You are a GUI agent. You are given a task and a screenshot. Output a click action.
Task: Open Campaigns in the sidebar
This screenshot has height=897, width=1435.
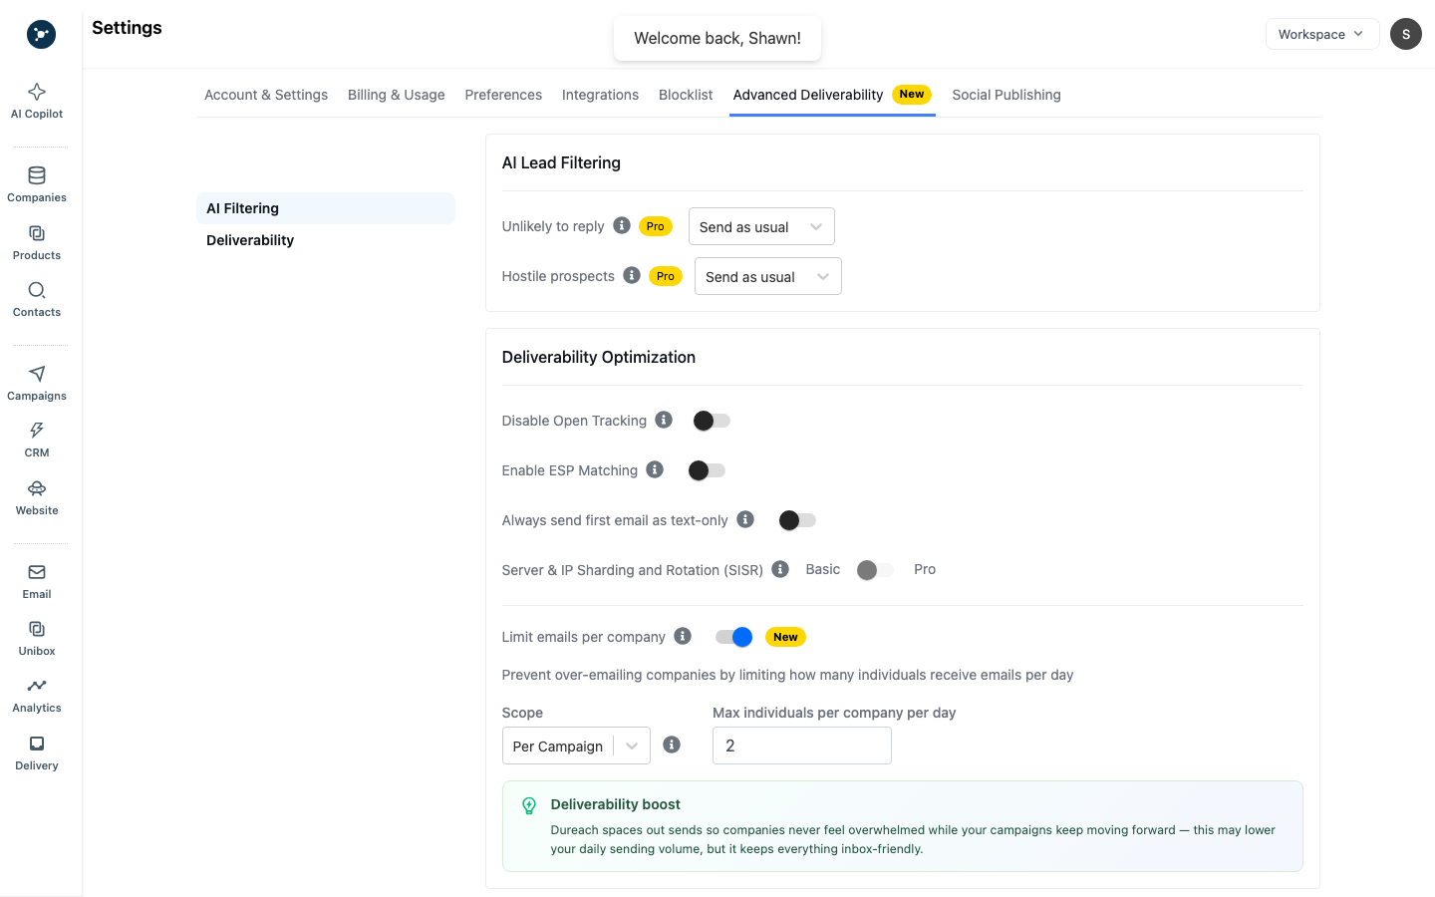37,383
